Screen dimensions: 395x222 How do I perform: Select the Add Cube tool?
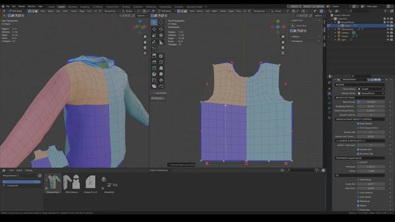154,49
